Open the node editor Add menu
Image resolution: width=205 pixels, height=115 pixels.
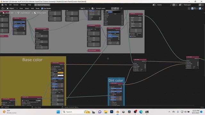point(32,9)
